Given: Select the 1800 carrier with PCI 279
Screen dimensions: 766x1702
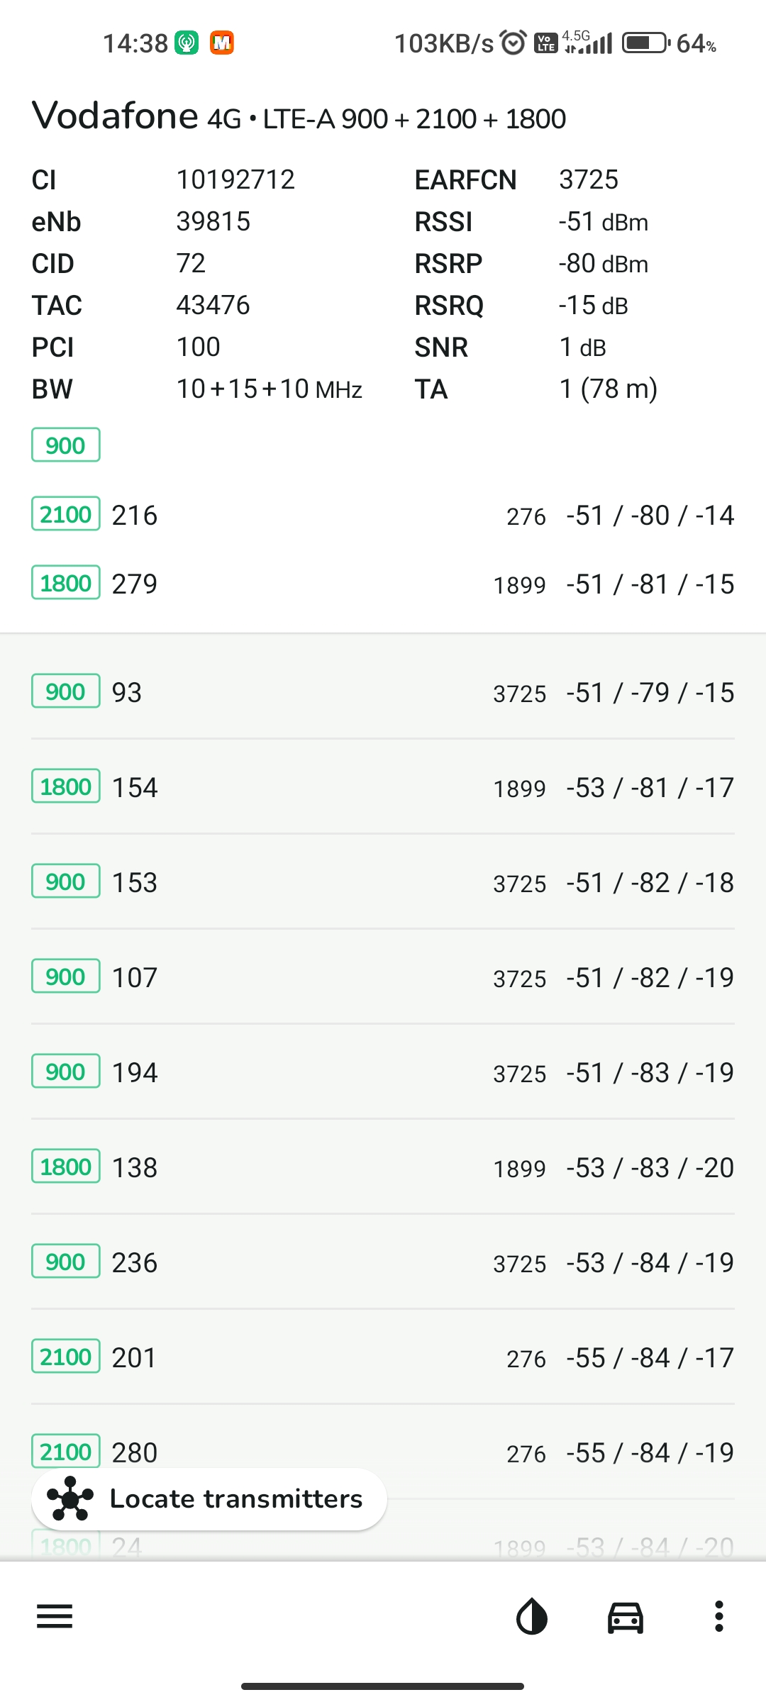Looking at the screenshot, I should point(383,584).
